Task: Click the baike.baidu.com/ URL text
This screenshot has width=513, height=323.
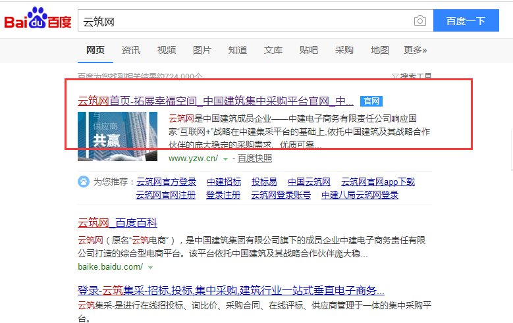Action: [110, 267]
